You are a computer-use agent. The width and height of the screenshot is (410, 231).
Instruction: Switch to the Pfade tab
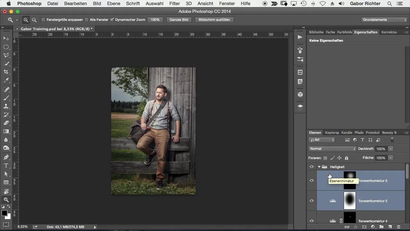pyautogui.click(x=359, y=133)
